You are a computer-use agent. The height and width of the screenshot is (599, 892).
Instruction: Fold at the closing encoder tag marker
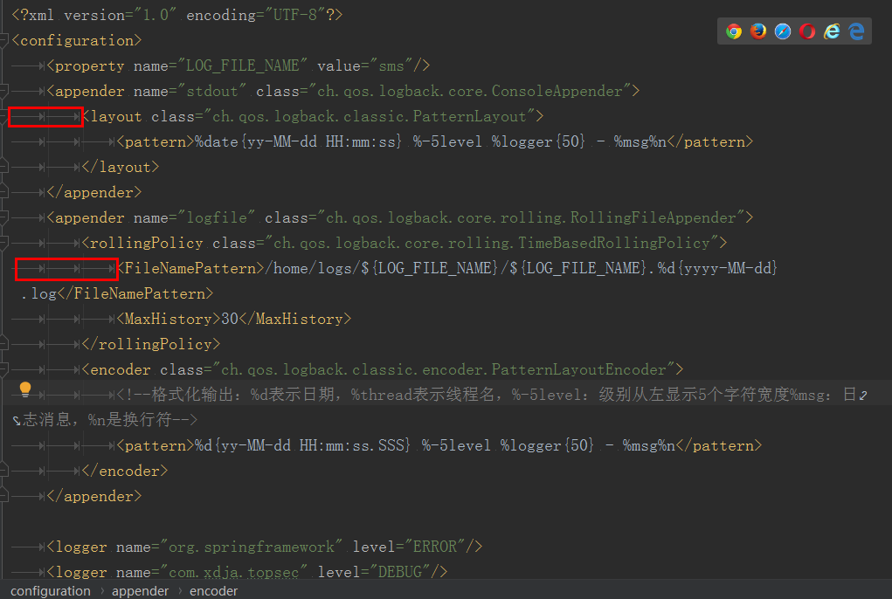coord(3,472)
